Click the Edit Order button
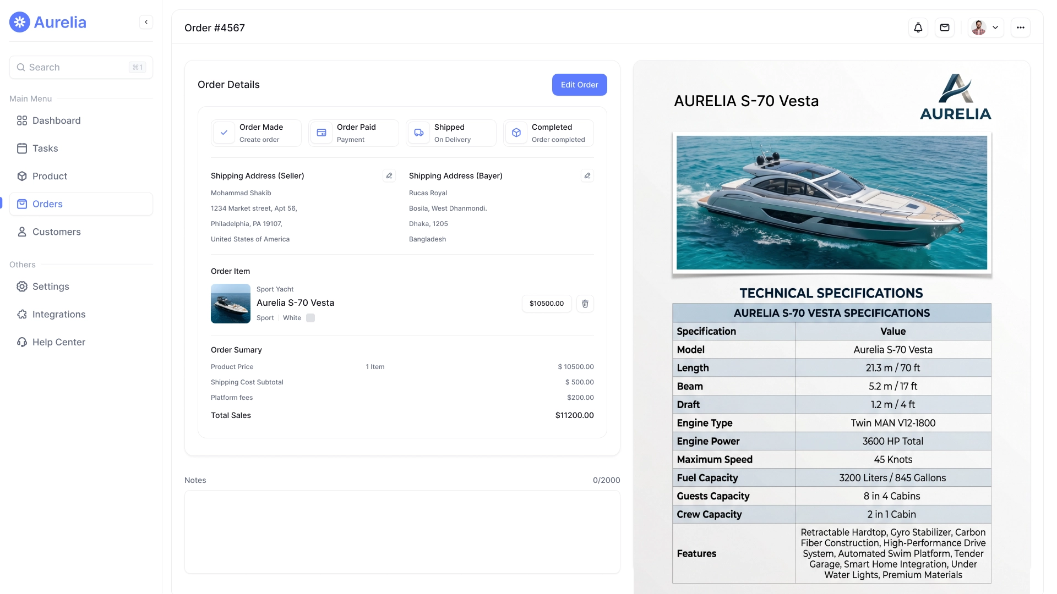The height and width of the screenshot is (594, 1057). [x=579, y=85]
